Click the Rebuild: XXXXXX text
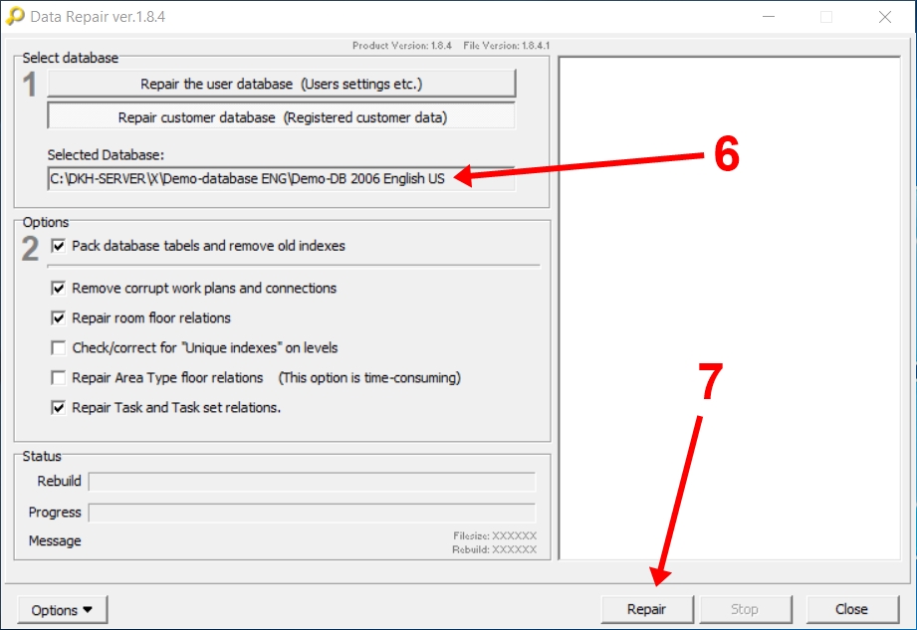Image resolution: width=917 pixels, height=630 pixels. 494,549
